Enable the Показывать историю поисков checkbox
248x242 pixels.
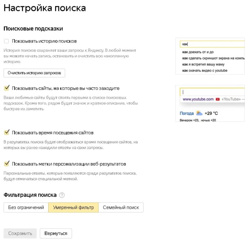tap(7, 41)
